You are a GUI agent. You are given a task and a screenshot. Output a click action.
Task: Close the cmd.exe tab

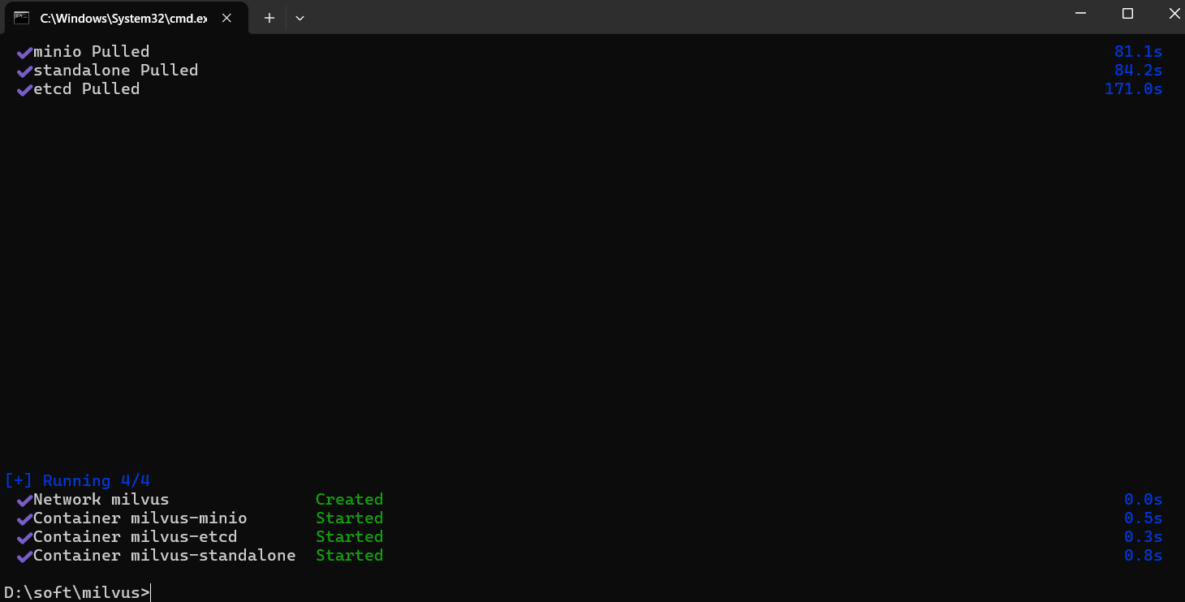227,18
